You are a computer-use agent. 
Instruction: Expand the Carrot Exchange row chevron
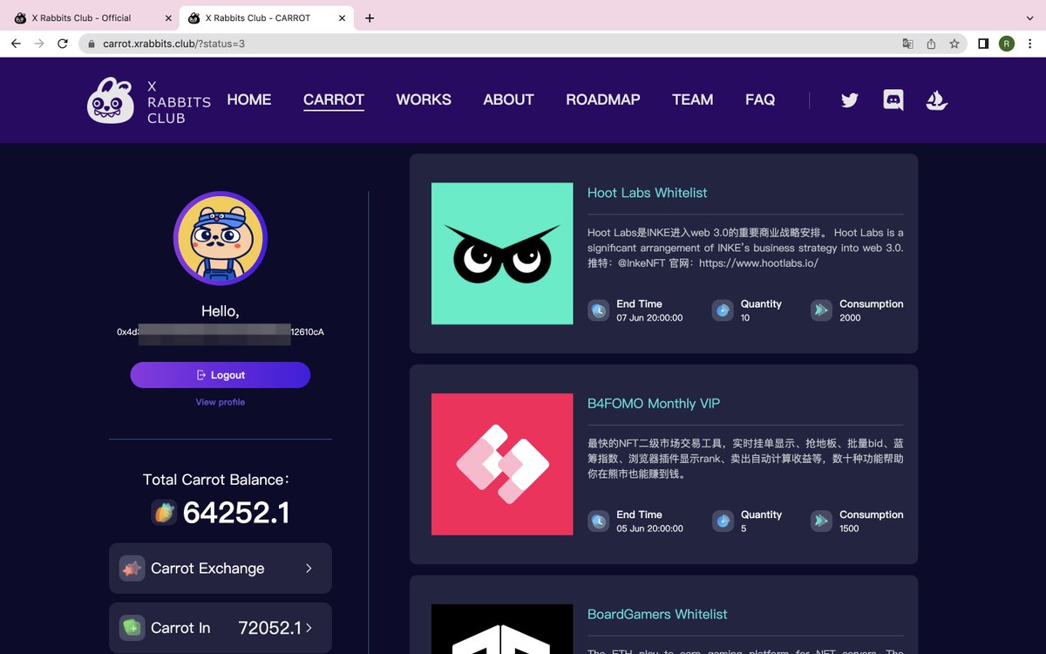[309, 569]
